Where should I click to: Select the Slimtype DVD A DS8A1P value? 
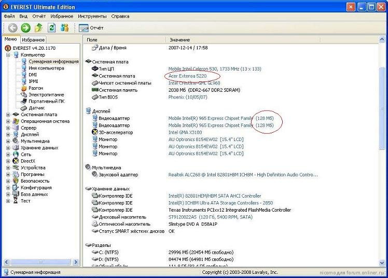[x=193, y=224]
